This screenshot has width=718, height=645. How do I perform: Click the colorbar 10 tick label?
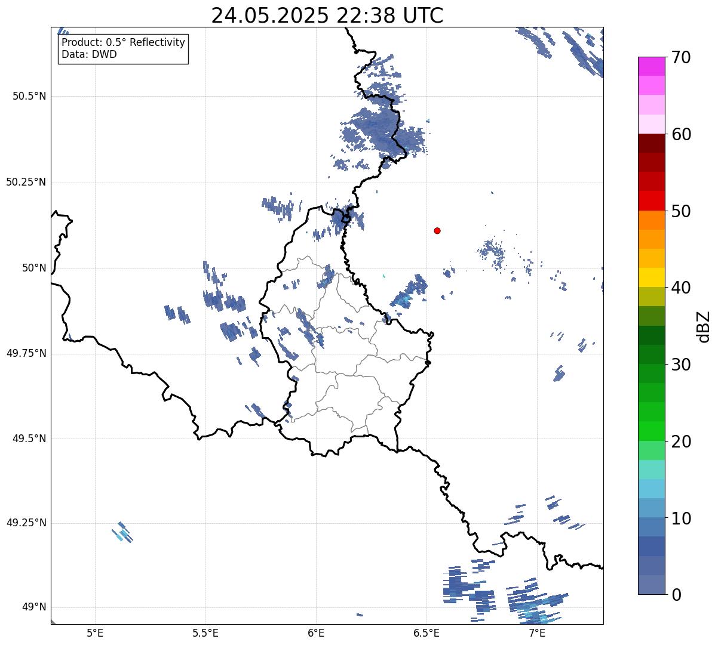(681, 518)
